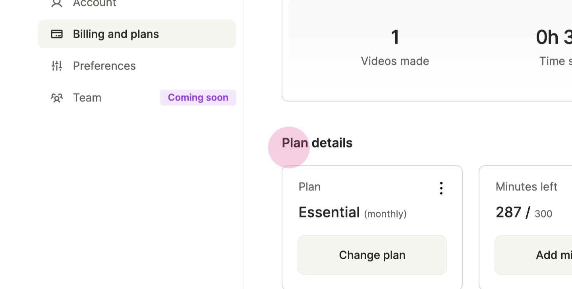572x289 pixels.
Task: Select the Team label in the sidebar
Action: click(x=87, y=98)
